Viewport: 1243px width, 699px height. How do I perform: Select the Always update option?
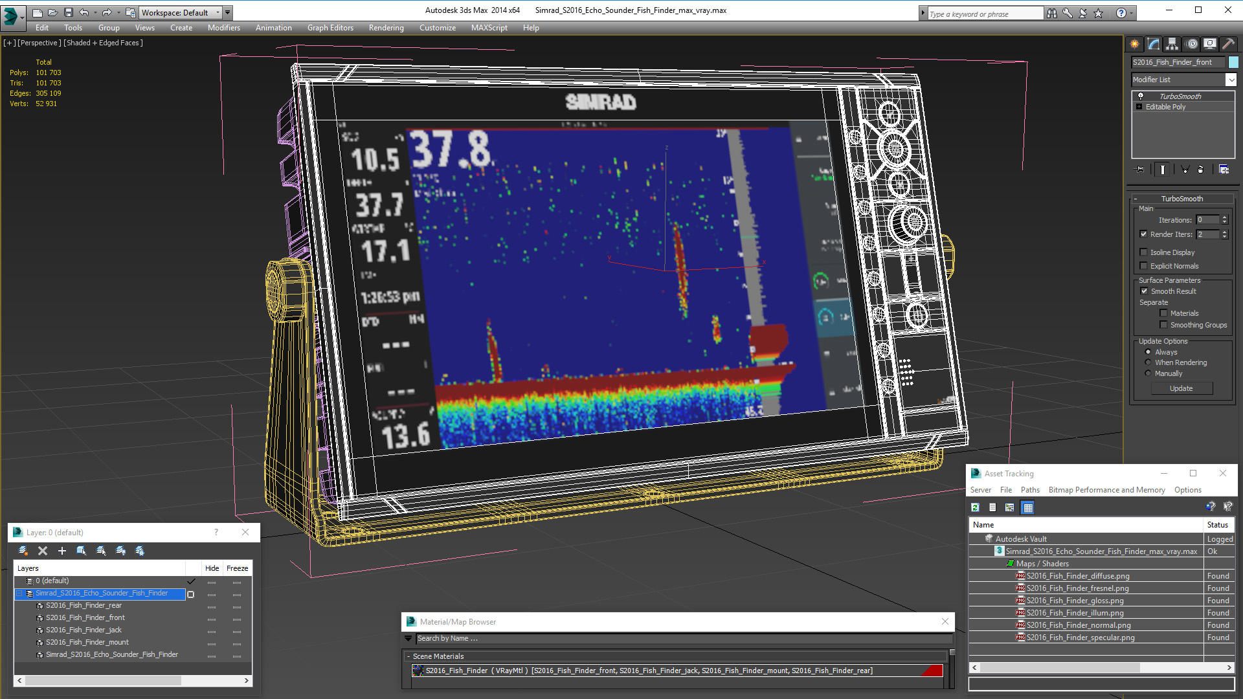tap(1148, 352)
